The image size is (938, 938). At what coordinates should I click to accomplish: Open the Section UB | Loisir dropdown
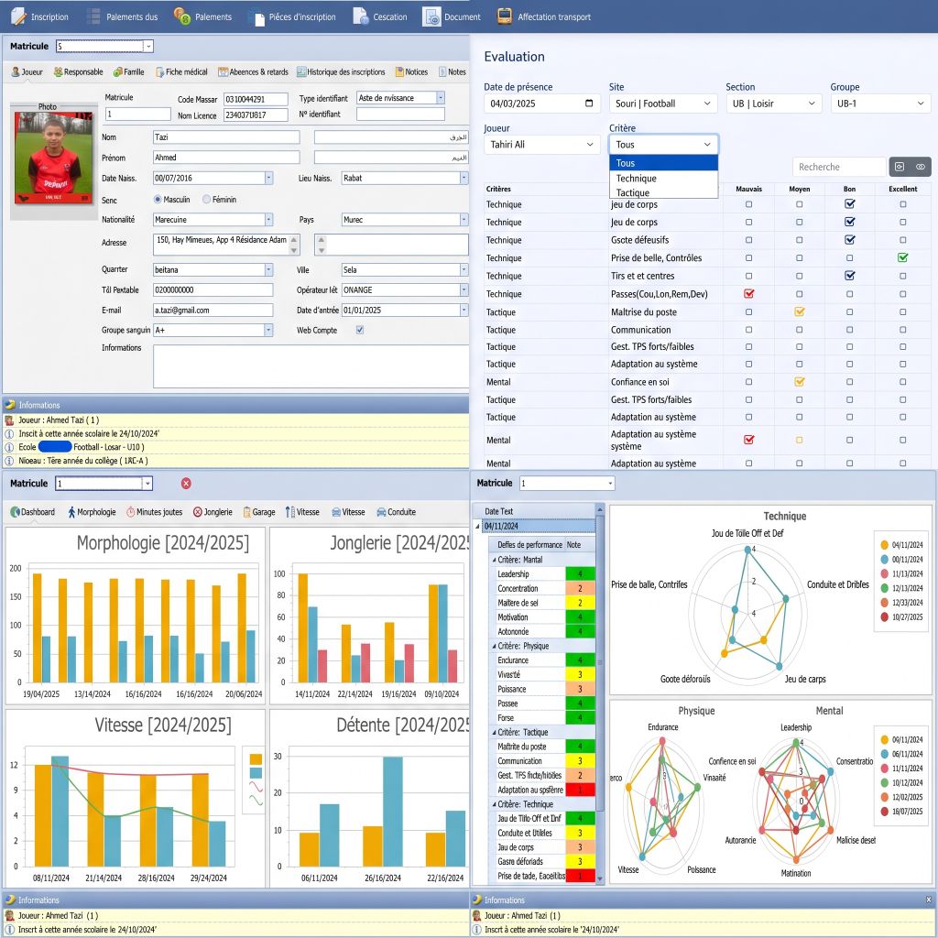773,104
